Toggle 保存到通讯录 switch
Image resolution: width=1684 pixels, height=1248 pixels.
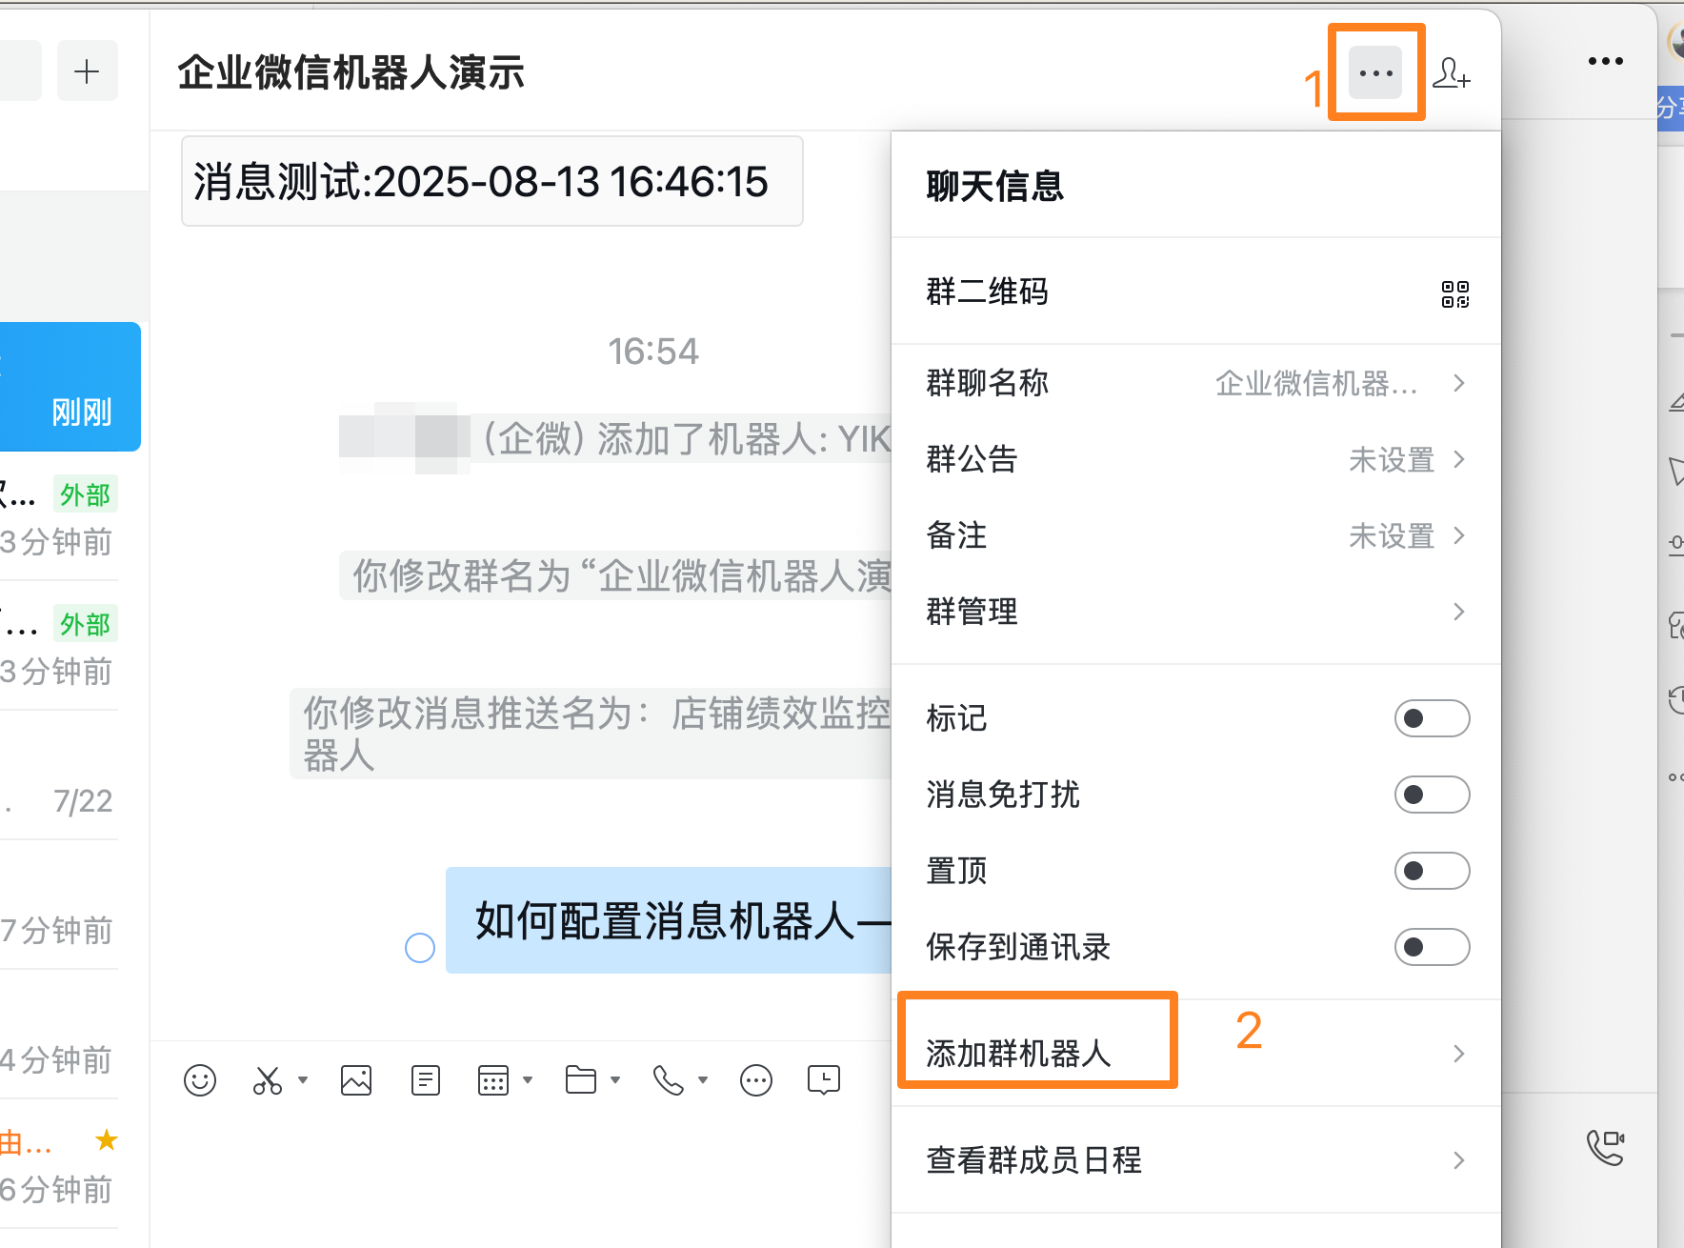(x=1432, y=947)
